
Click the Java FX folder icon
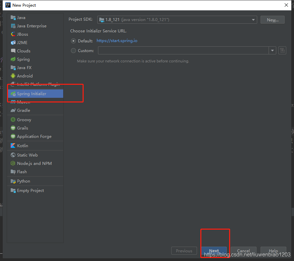(13, 67)
